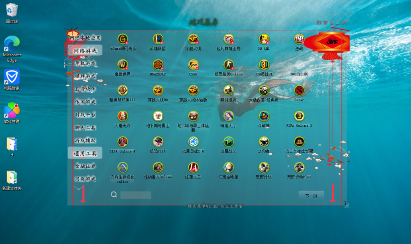Launch NBA2KOL2 basketball game
This screenshot has width=411, height=244.
(x=158, y=65)
